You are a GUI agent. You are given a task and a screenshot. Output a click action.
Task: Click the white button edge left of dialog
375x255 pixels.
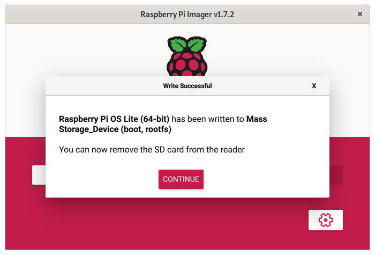click(x=39, y=175)
